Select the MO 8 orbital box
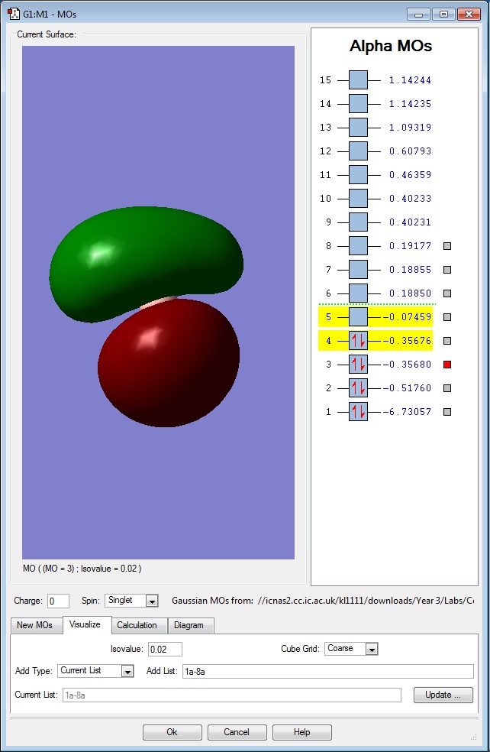The image size is (490, 752). (x=358, y=246)
